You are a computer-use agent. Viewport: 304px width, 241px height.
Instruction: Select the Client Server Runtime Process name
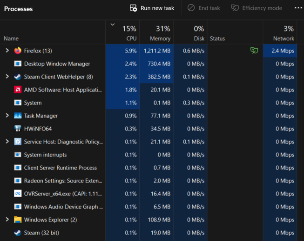coord(61,168)
